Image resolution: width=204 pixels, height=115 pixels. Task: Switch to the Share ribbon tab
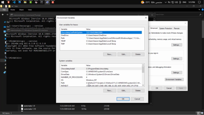pyautogui.click(x=21, y=10)
